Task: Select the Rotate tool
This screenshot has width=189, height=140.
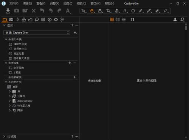Action: click(117, 11)
